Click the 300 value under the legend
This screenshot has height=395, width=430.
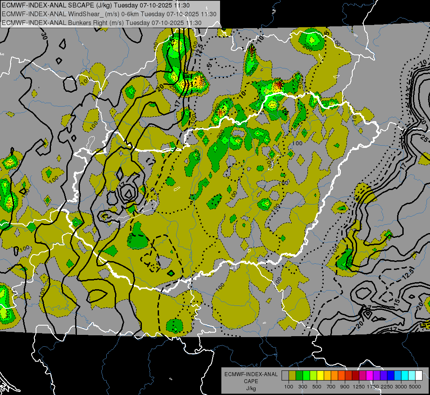pos(303,387)
